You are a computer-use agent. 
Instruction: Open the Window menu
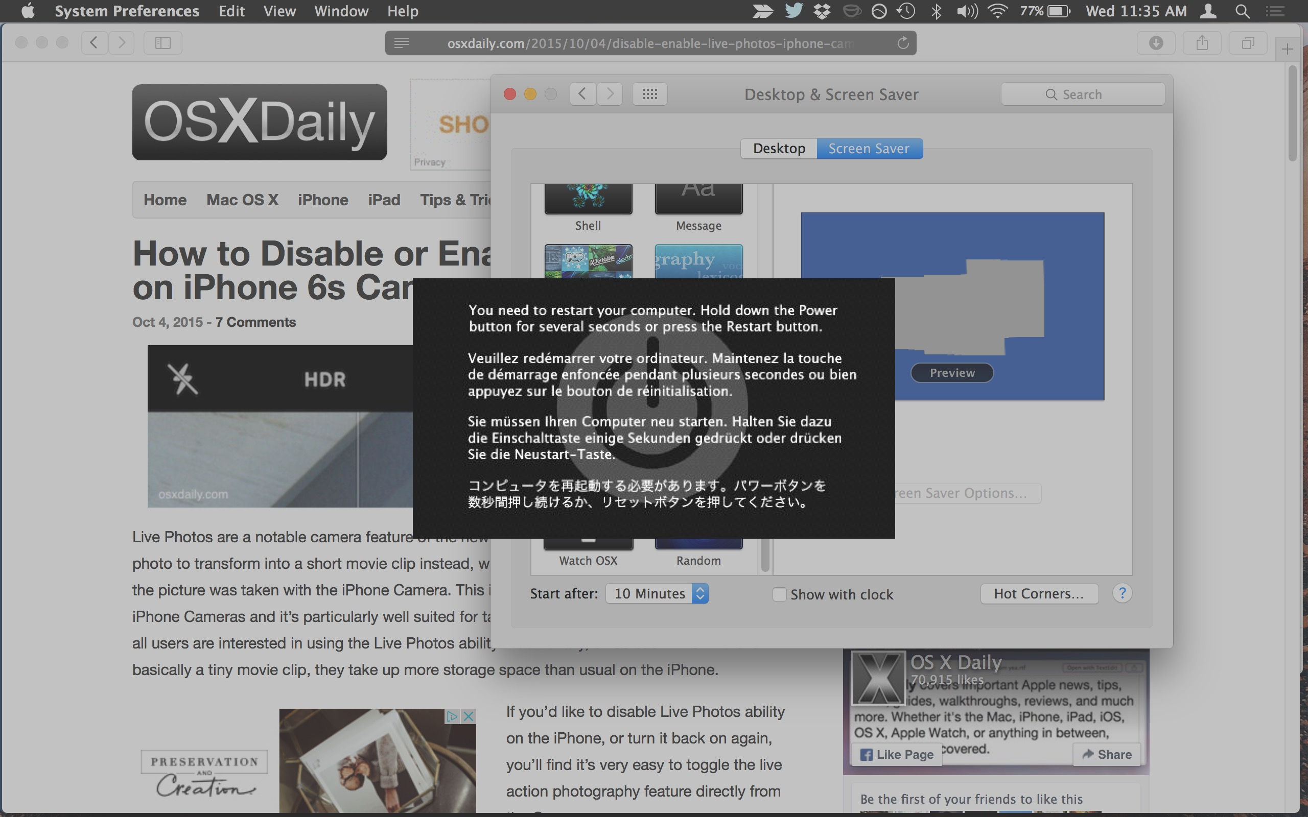[341, 11]
